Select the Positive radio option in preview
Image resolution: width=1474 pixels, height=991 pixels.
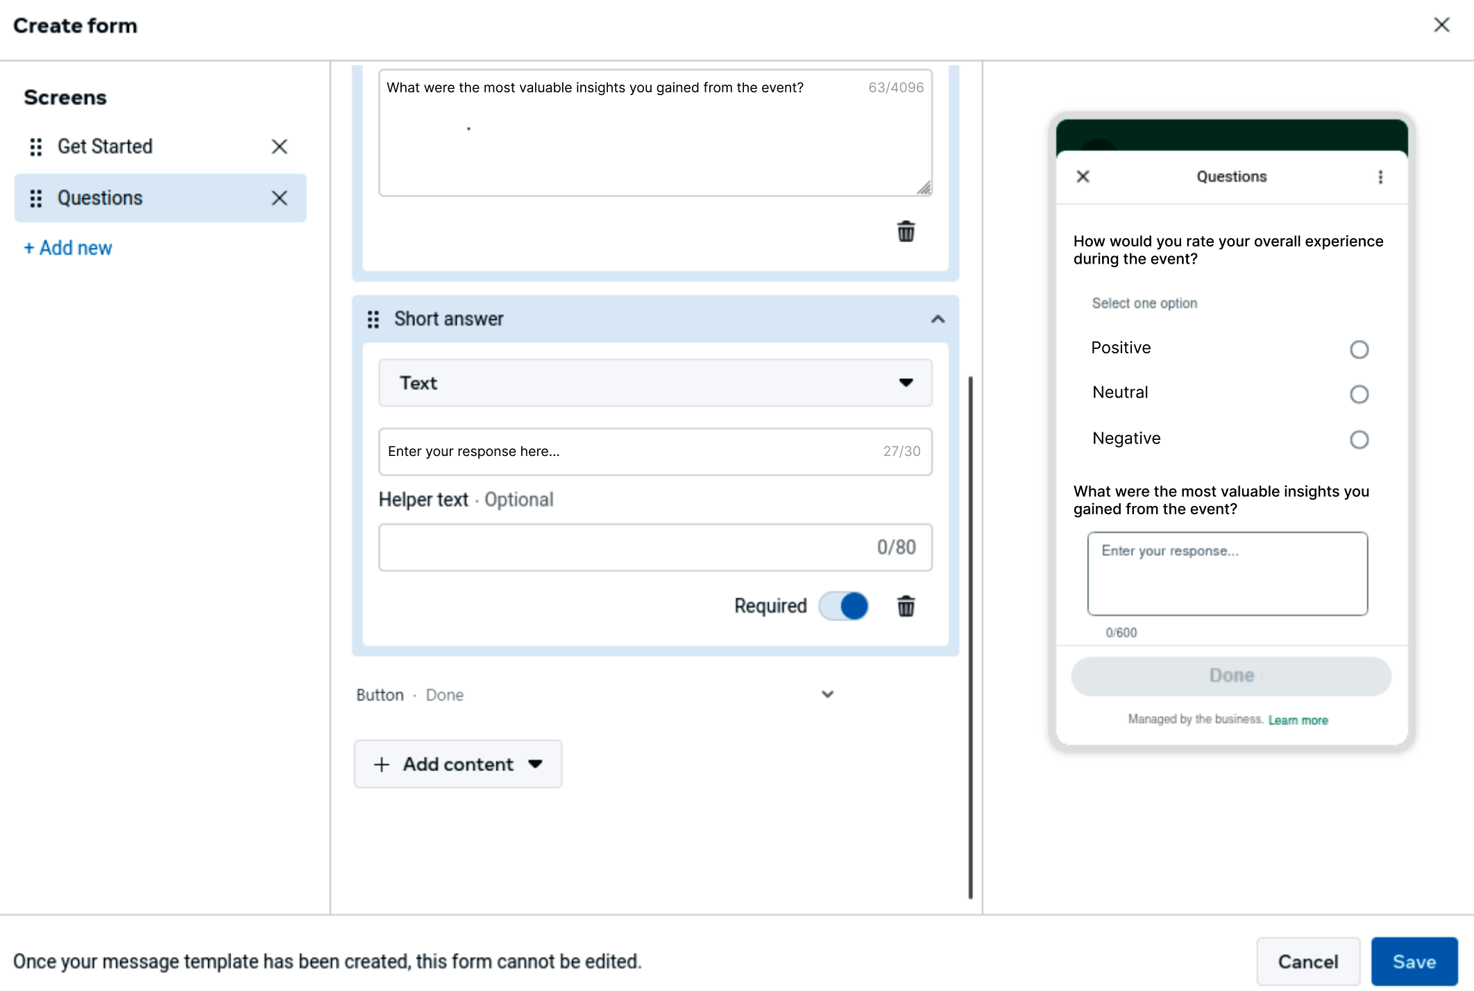coord(1359,349)
